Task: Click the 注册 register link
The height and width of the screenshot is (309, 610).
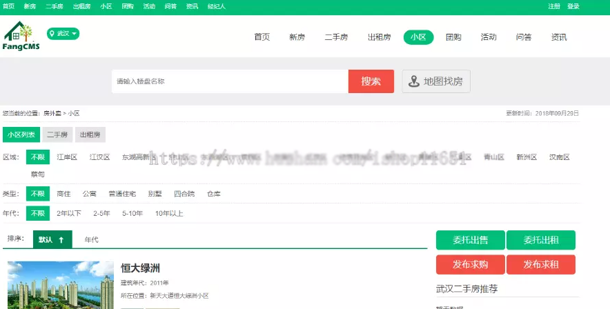Action: point(554,6)
